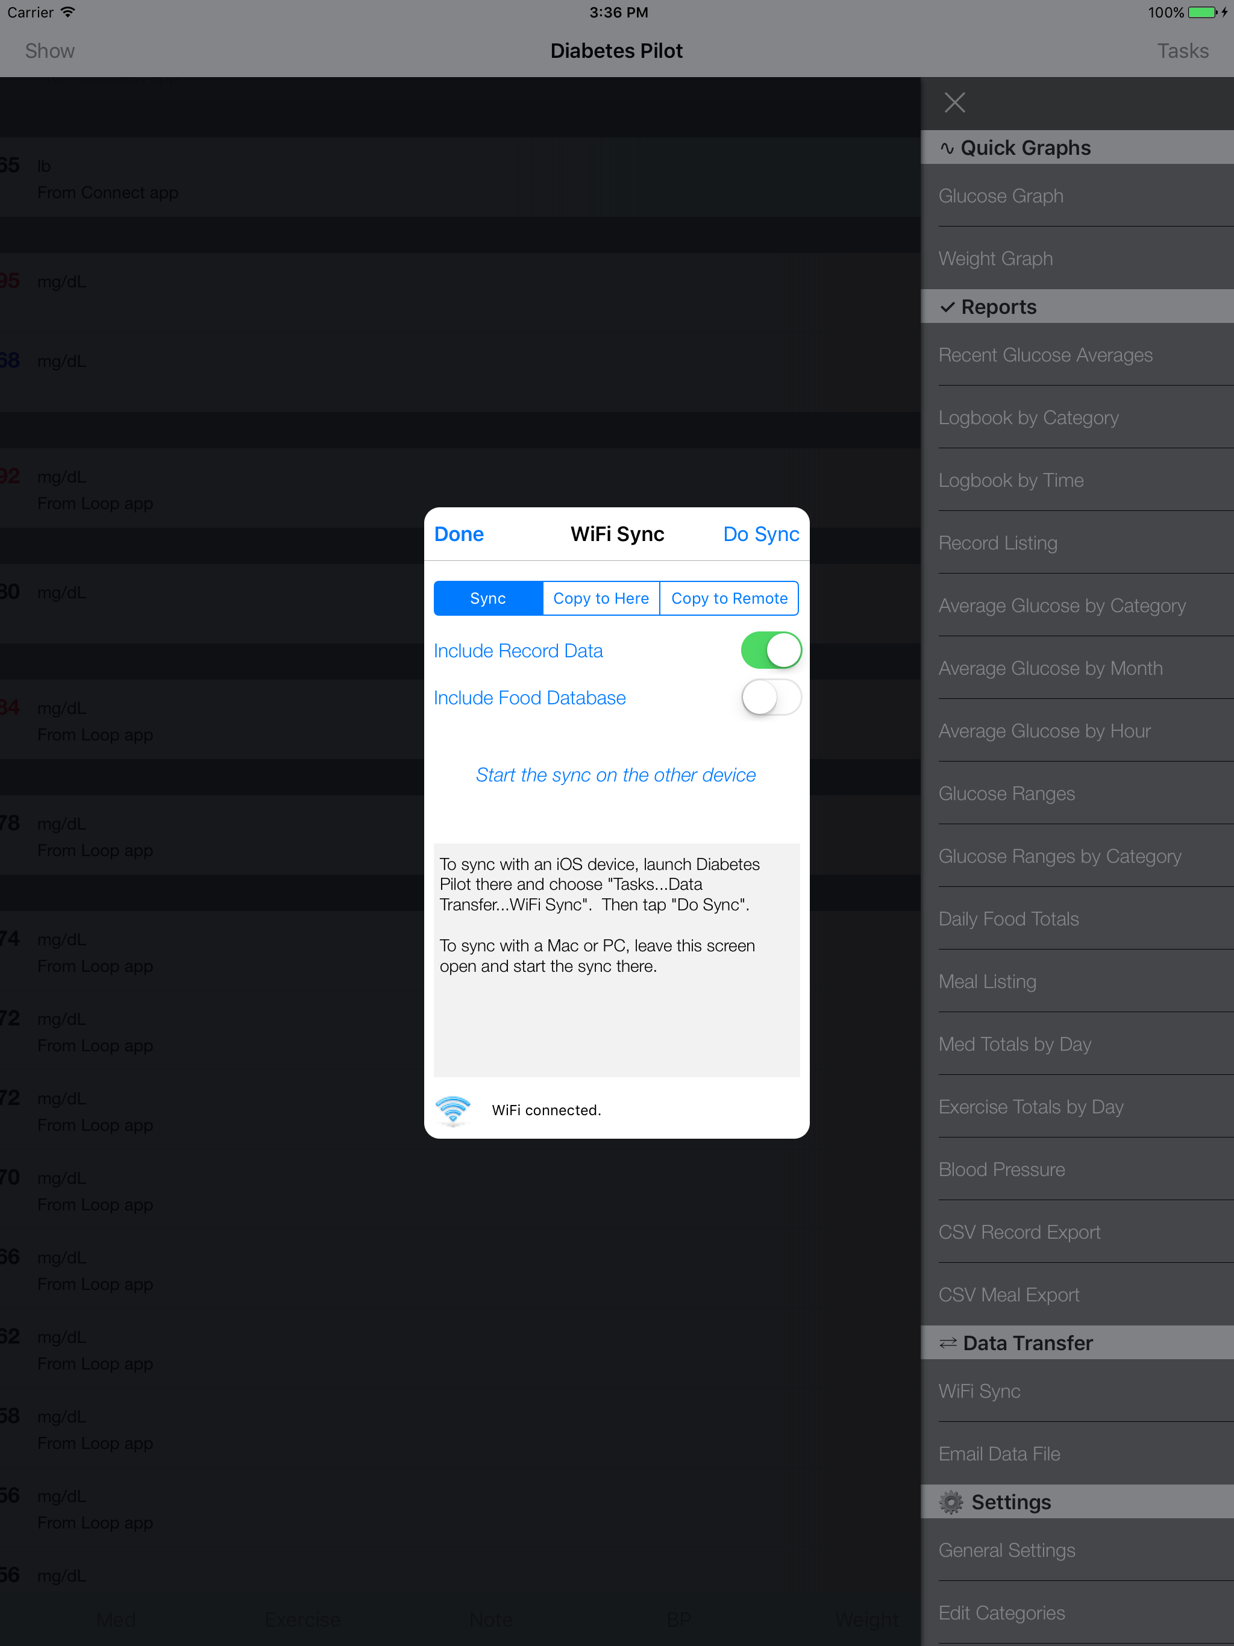Tap 'Start the sync on the other device'

[616, 775]
